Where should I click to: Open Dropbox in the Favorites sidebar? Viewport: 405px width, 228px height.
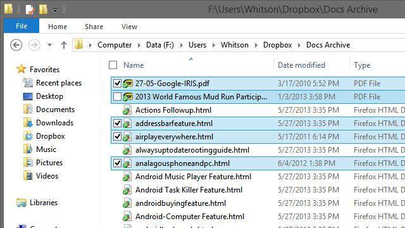[51, 136]
